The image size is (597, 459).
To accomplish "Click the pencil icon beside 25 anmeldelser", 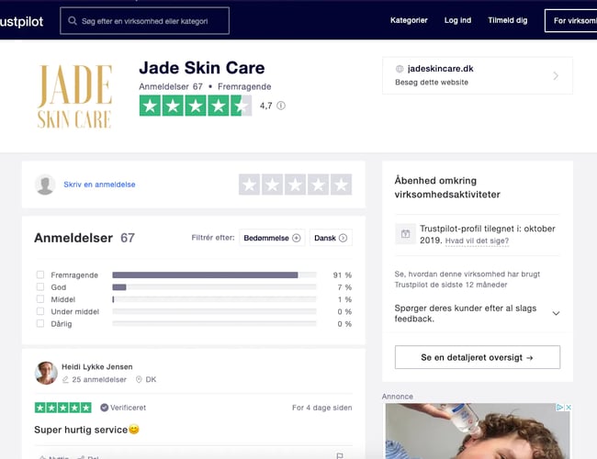I will click(65, 379).
